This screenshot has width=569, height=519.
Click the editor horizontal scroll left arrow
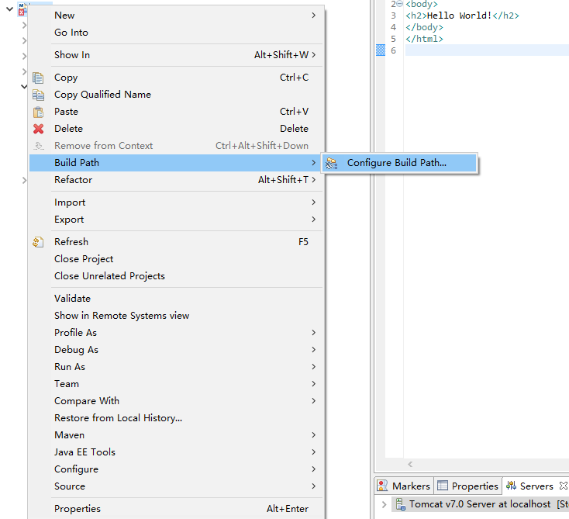[x=410, y=464]
